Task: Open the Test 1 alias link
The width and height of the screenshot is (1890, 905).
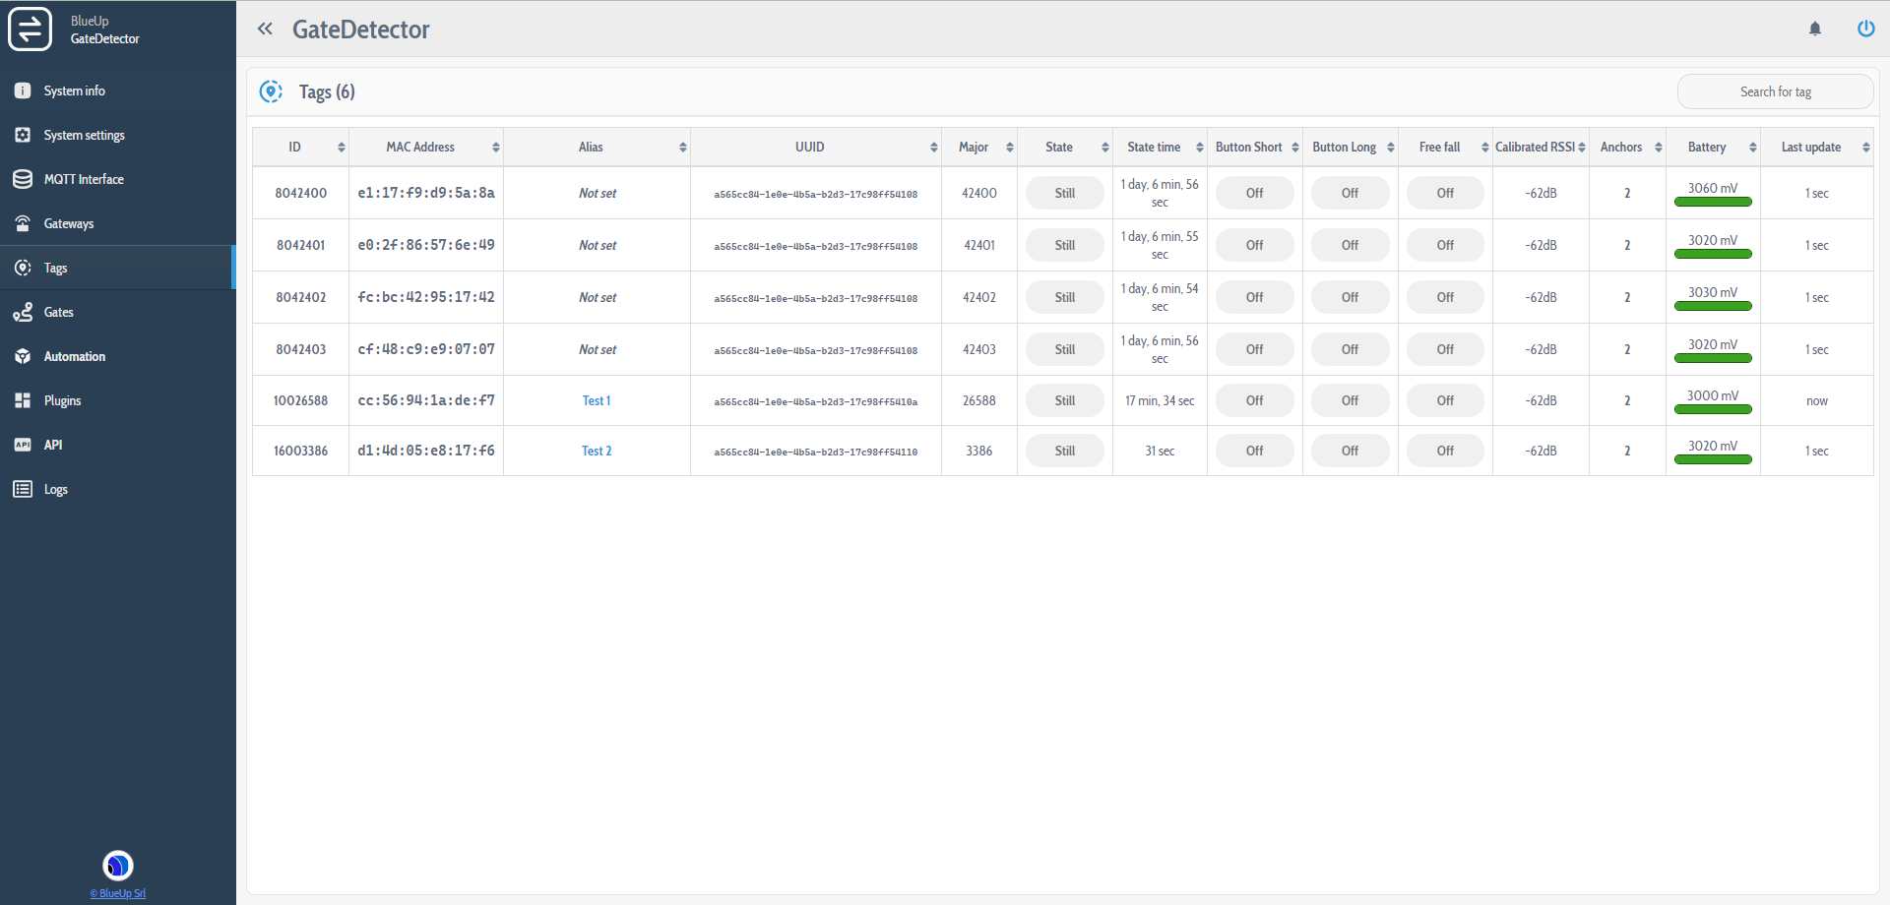Action: 596,401
